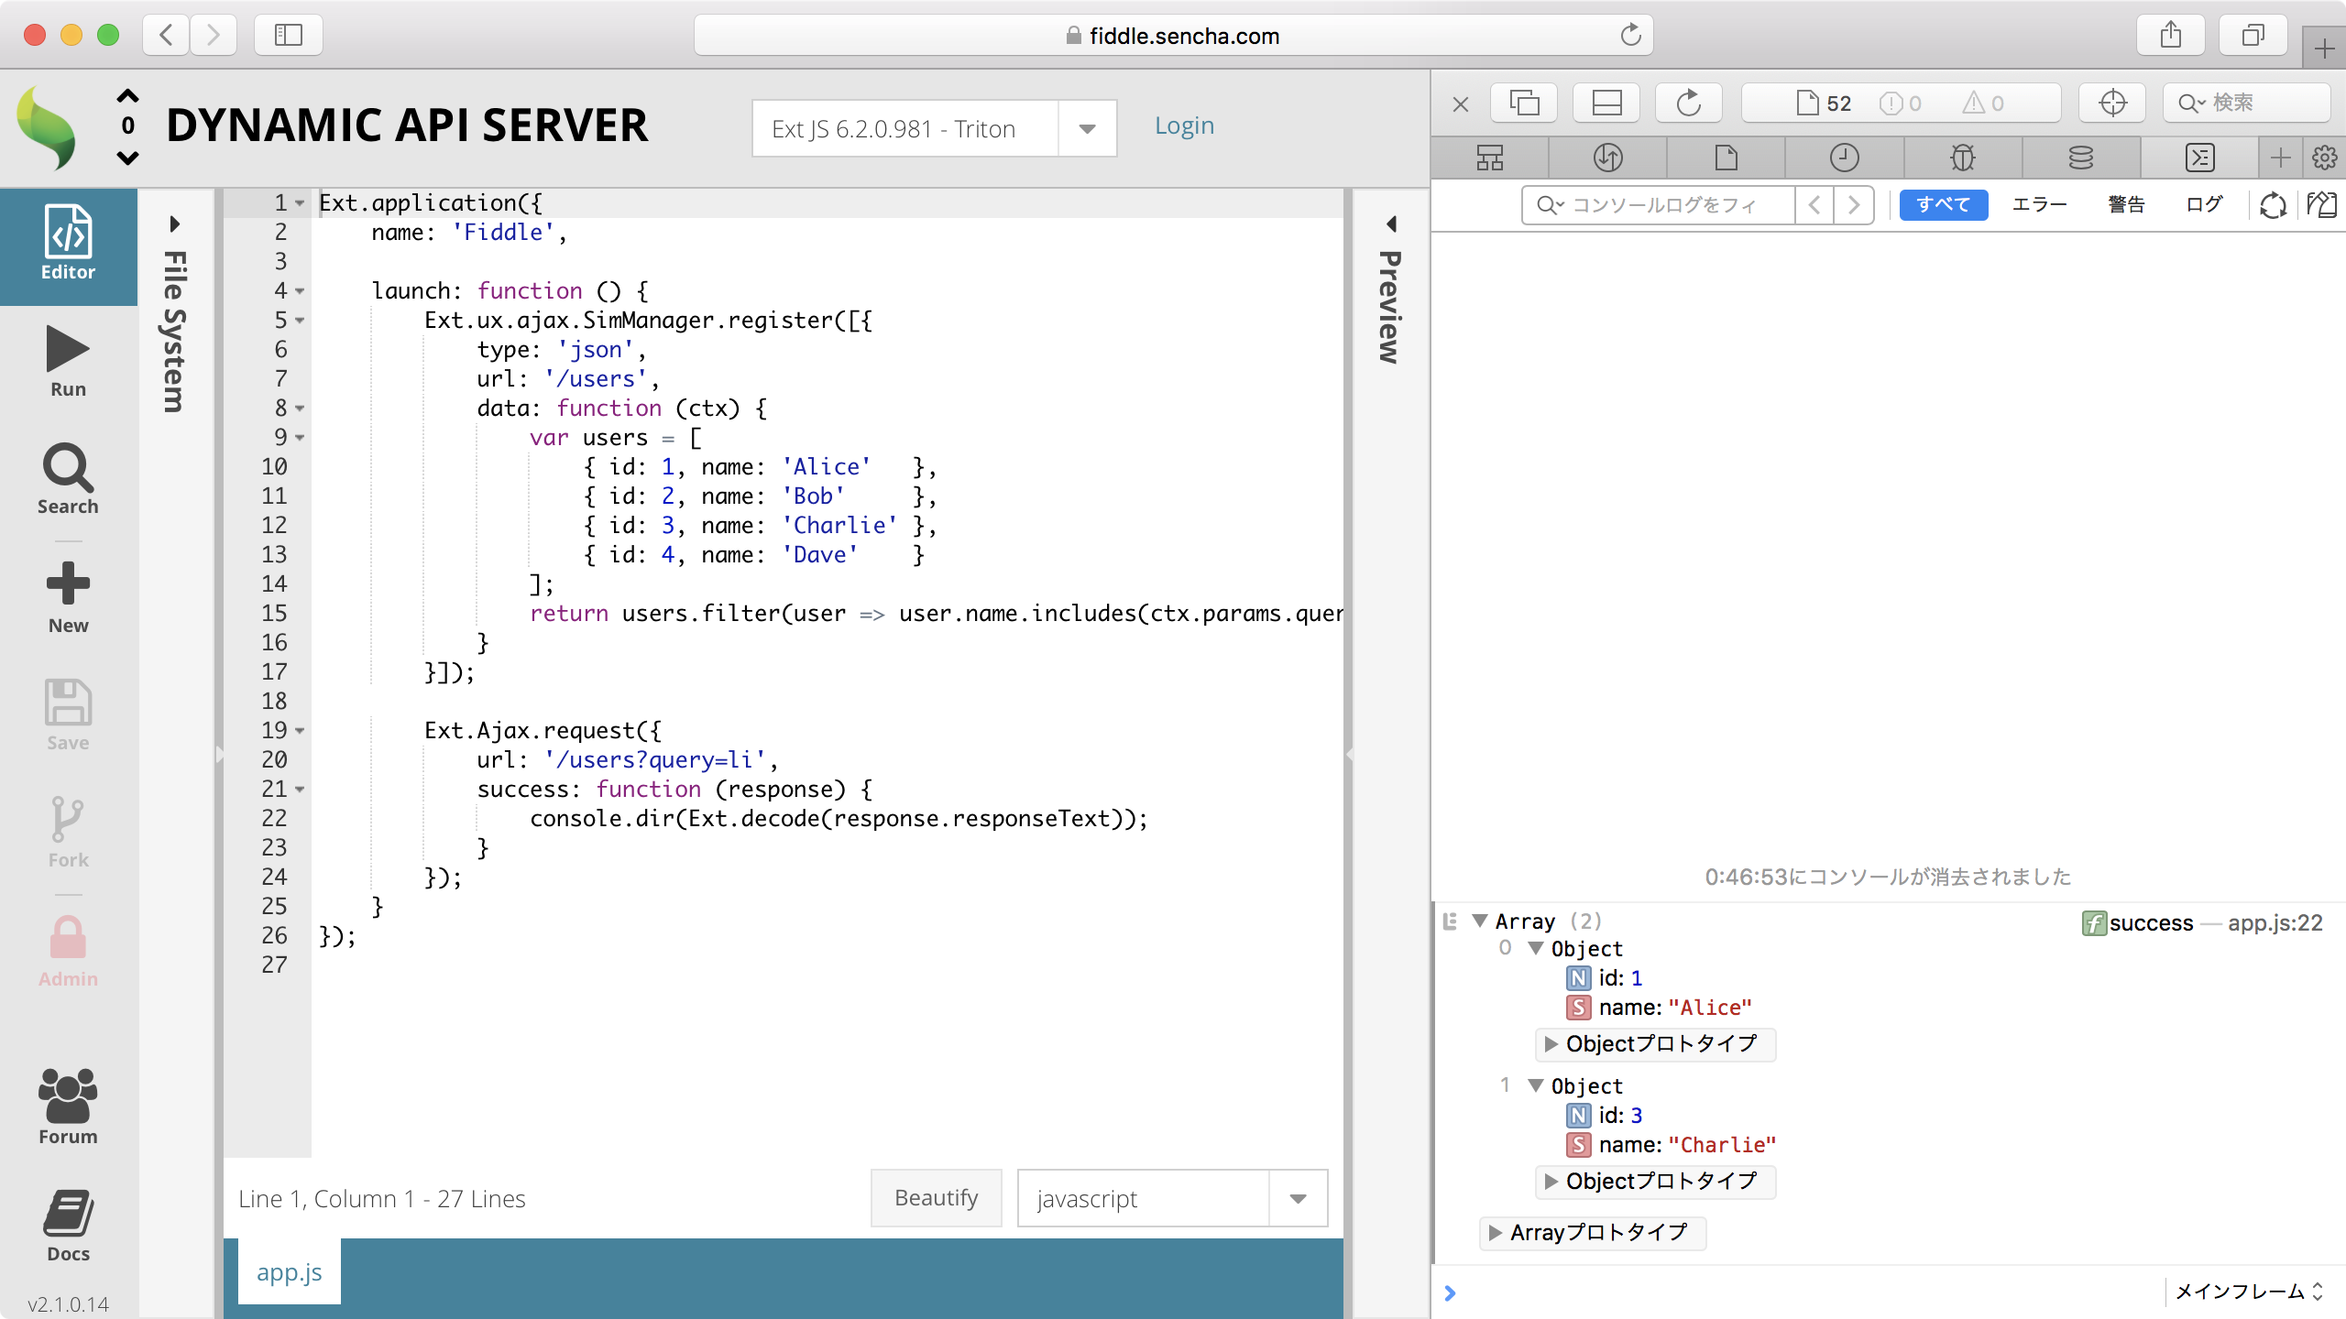Toggle the ログ log filter
The width and height of the screenshot is (2346, 1319).
click(2205, 204)
